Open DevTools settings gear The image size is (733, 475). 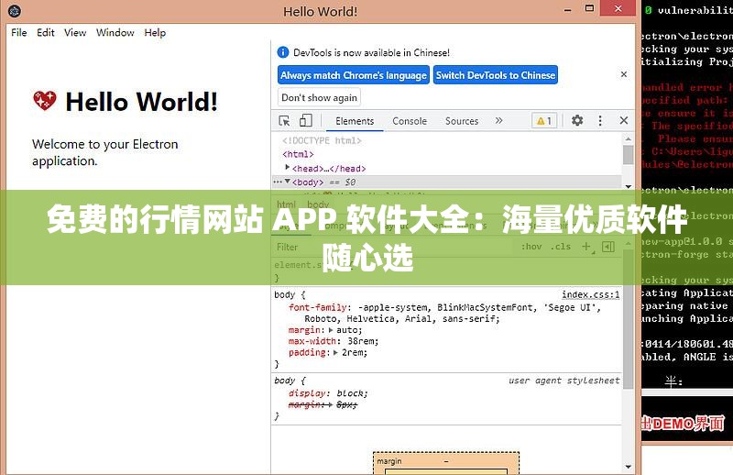577,120
